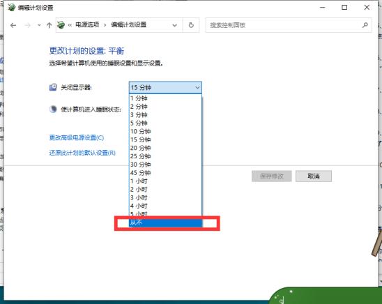The width and height of the screenshot is (382, 304).
Task: Choose 3 分钟 in the dropdown
Action: click(x=165, y=115)
